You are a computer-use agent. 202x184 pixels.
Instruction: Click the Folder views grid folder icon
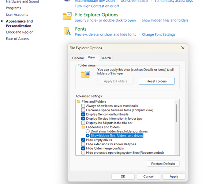pos(85,74)
